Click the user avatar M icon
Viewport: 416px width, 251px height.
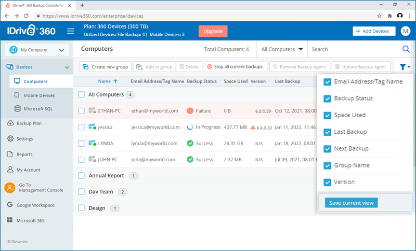tap(406, 31)
